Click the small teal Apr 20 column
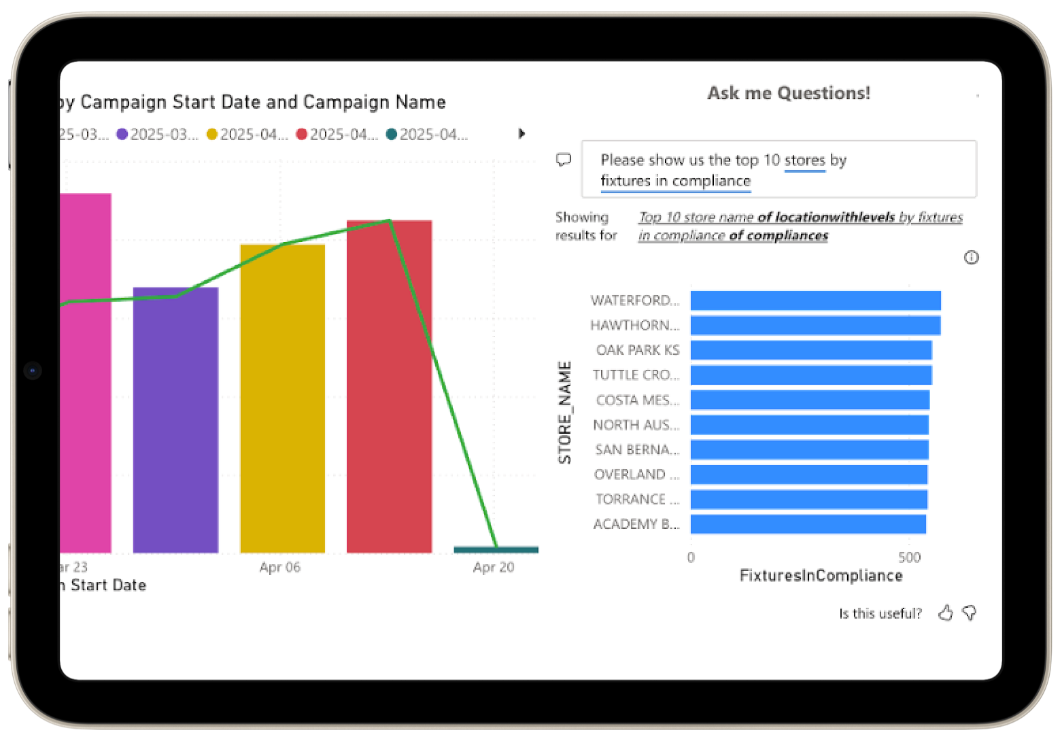This screenshot has height=741, width=1062. click(496, 550)
